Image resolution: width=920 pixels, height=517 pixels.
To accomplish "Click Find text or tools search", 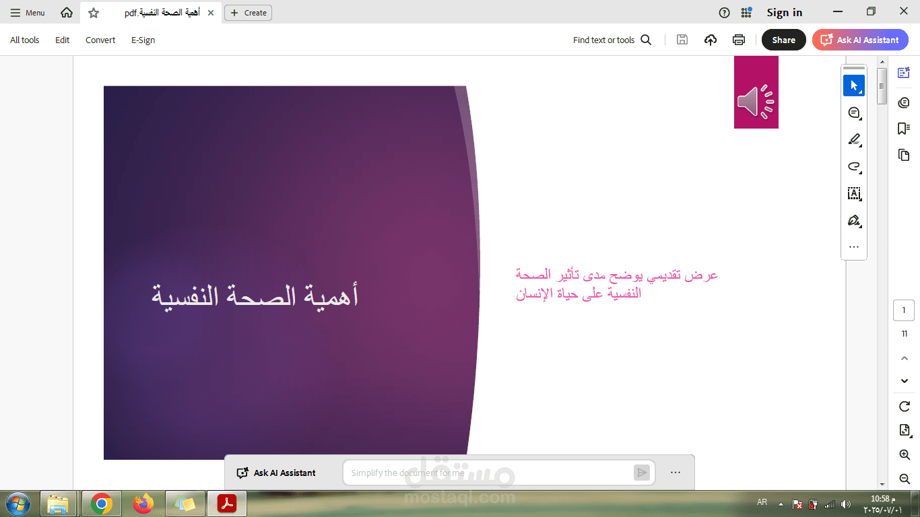I will (x=612, y=40).
